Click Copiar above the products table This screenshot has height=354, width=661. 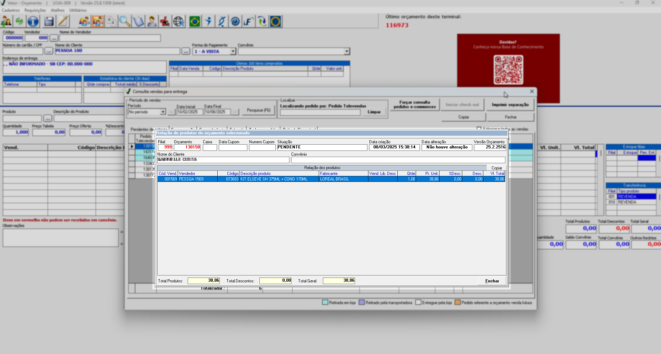tap(497, 168)
